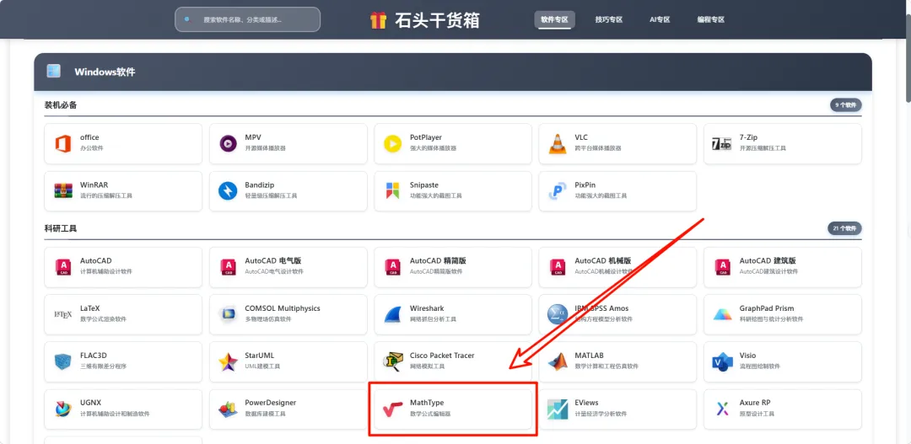Viewport: 911px width, 444px height.
Task: Click the 轻量级压缩解压工具 description text
Action: (x=271, y=195)
